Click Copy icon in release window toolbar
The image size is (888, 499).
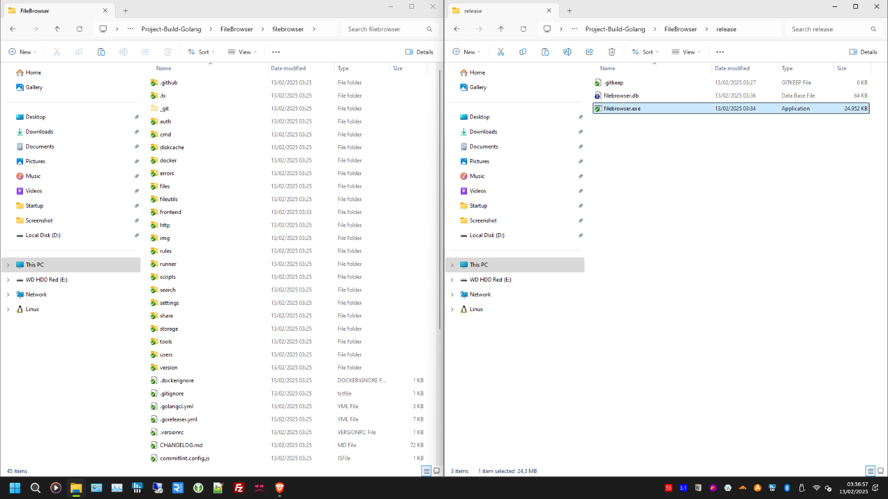tap(523, 52)
